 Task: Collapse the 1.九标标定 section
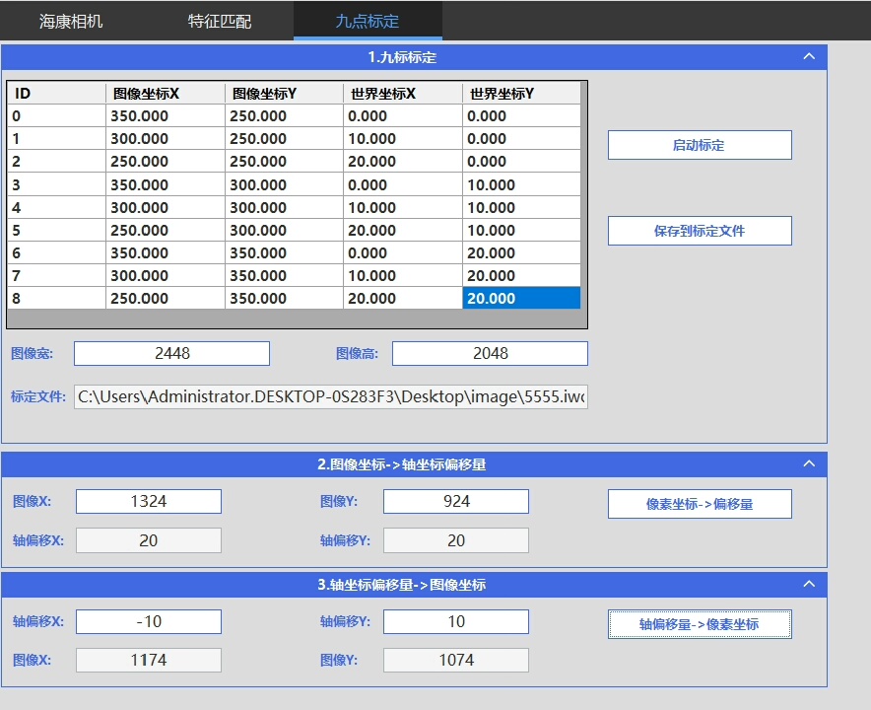point(809,57)
